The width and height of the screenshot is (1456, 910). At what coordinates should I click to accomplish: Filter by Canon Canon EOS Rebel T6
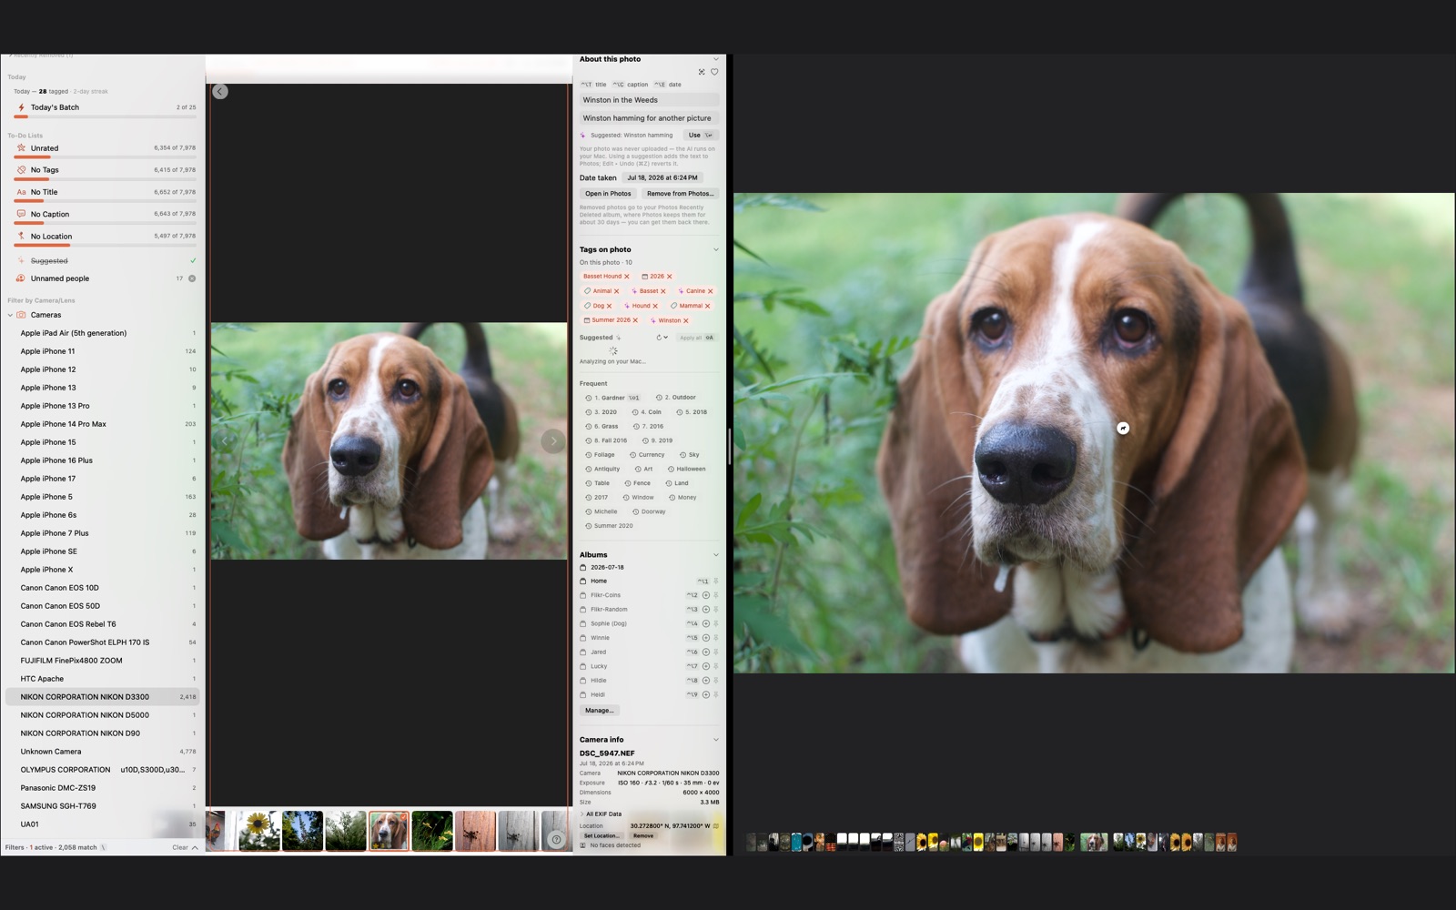click(102, 624)
